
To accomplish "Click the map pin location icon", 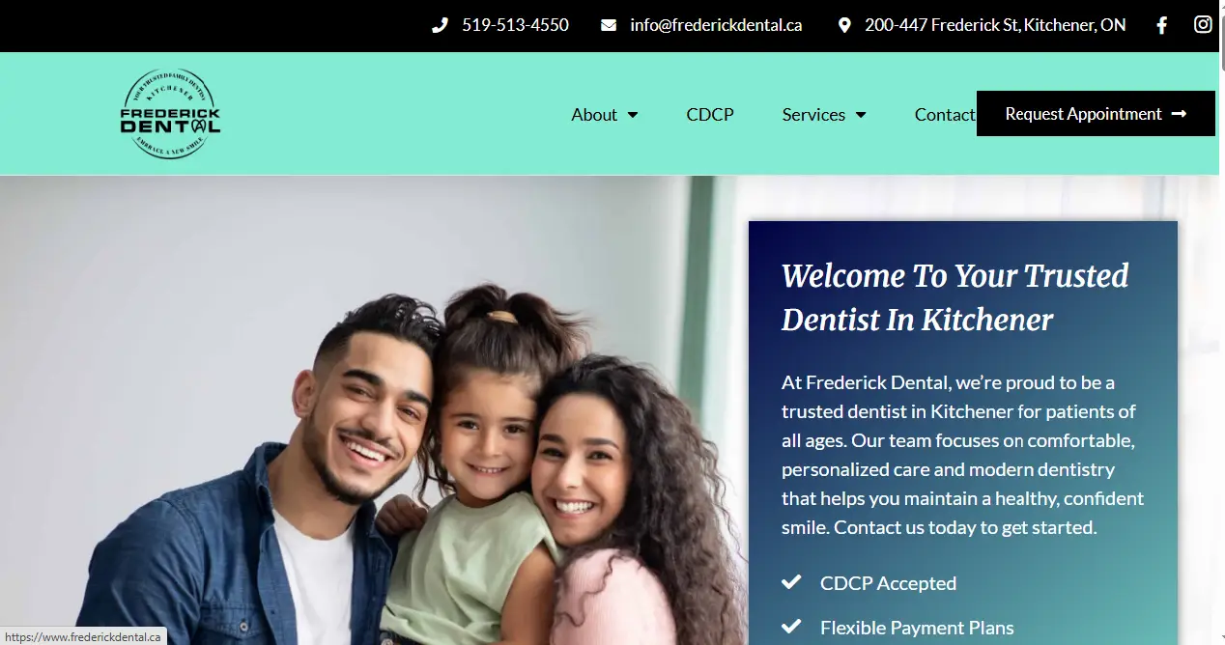I will (844, 25).
